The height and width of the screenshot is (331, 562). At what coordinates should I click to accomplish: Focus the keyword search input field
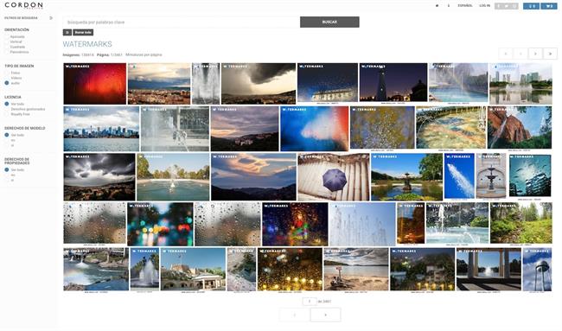point(181,22)
